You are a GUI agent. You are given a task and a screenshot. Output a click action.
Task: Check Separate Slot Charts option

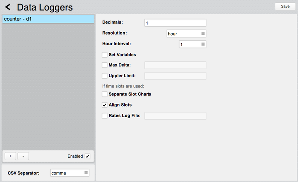[104, 94]
